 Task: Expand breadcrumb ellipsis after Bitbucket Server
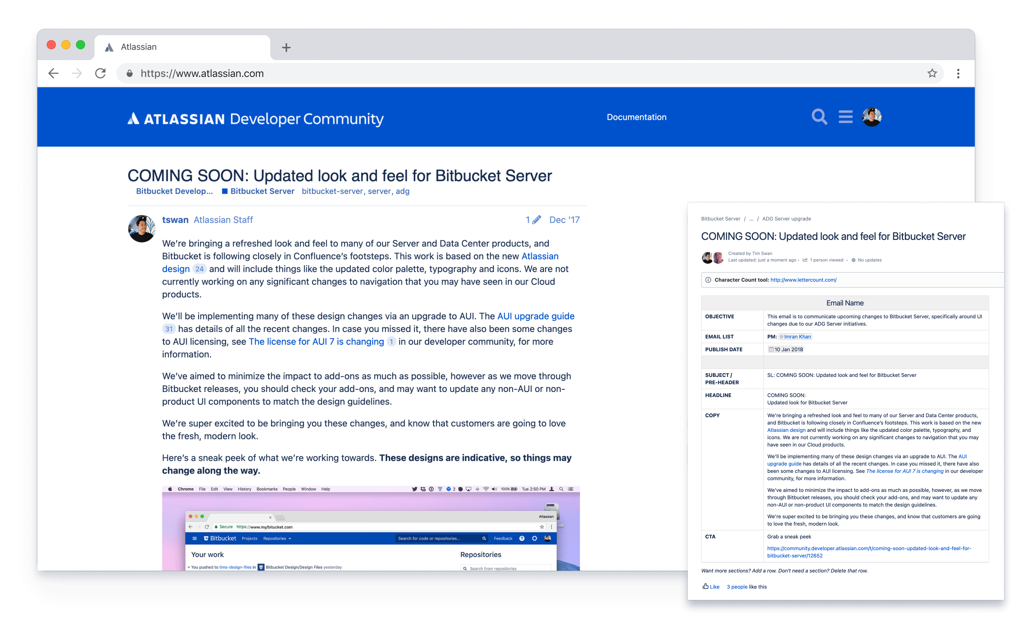pyautogui.click(x=751, y=219)
